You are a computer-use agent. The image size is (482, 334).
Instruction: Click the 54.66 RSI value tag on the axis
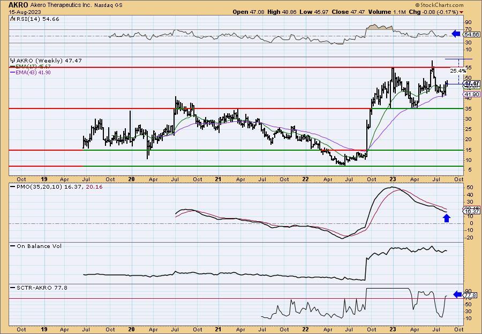(x=471, y=34)
